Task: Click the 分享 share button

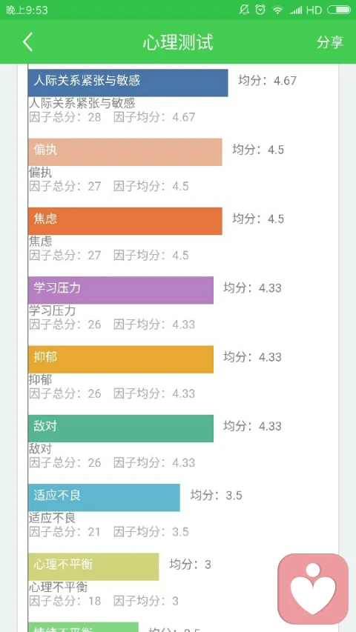Action: click(x=330, y=42)
